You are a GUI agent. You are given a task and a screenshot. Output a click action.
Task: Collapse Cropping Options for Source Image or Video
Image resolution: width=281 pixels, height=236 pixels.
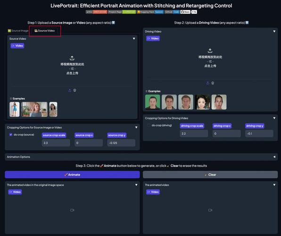(x=136, y=127)
